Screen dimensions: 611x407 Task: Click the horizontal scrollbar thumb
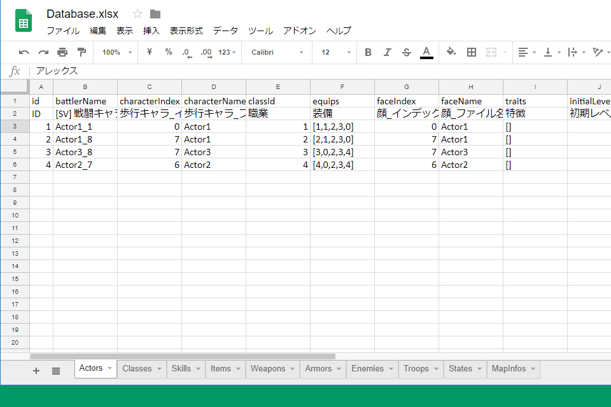pos(183,356)
